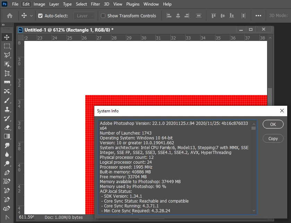Open the 3D menu

coord(106,4)
